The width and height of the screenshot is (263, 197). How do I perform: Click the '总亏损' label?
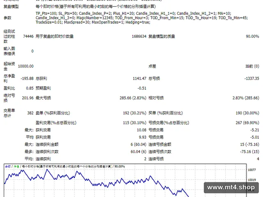pos(154,78)
